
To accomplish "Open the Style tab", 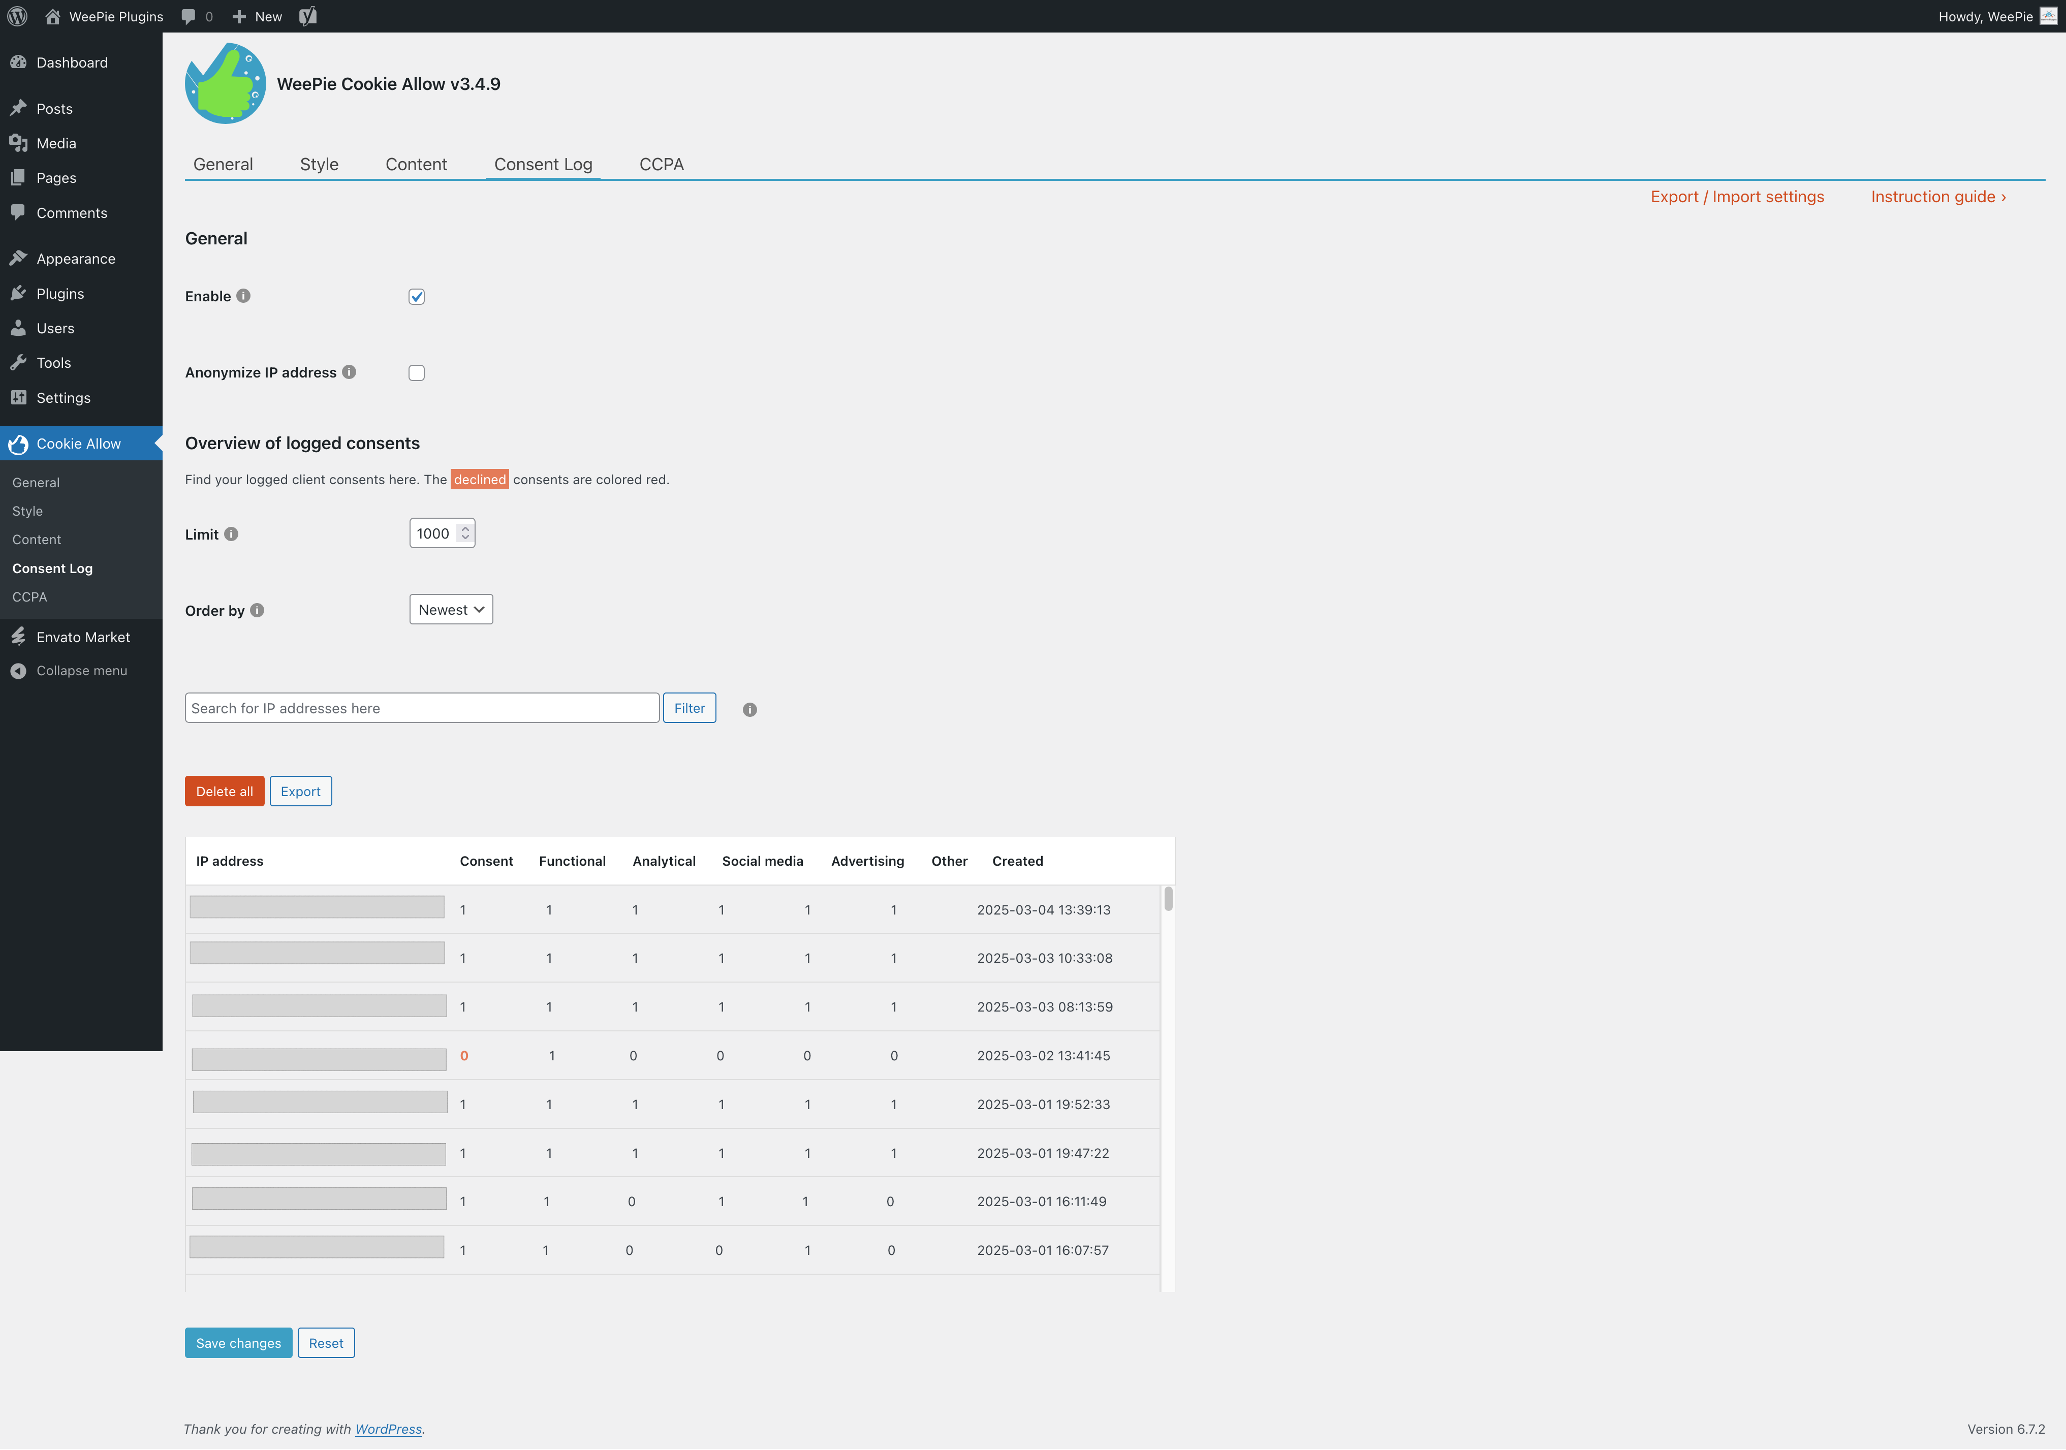I will (x=320, y=165).
